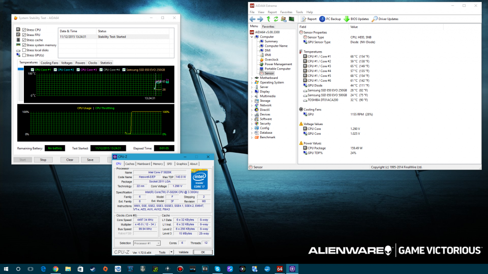Uncheck CPU Core #4 in temperature graph
The height and width of the screenshot is (274, 488).
pyautogui.click(x=101, y=70)
